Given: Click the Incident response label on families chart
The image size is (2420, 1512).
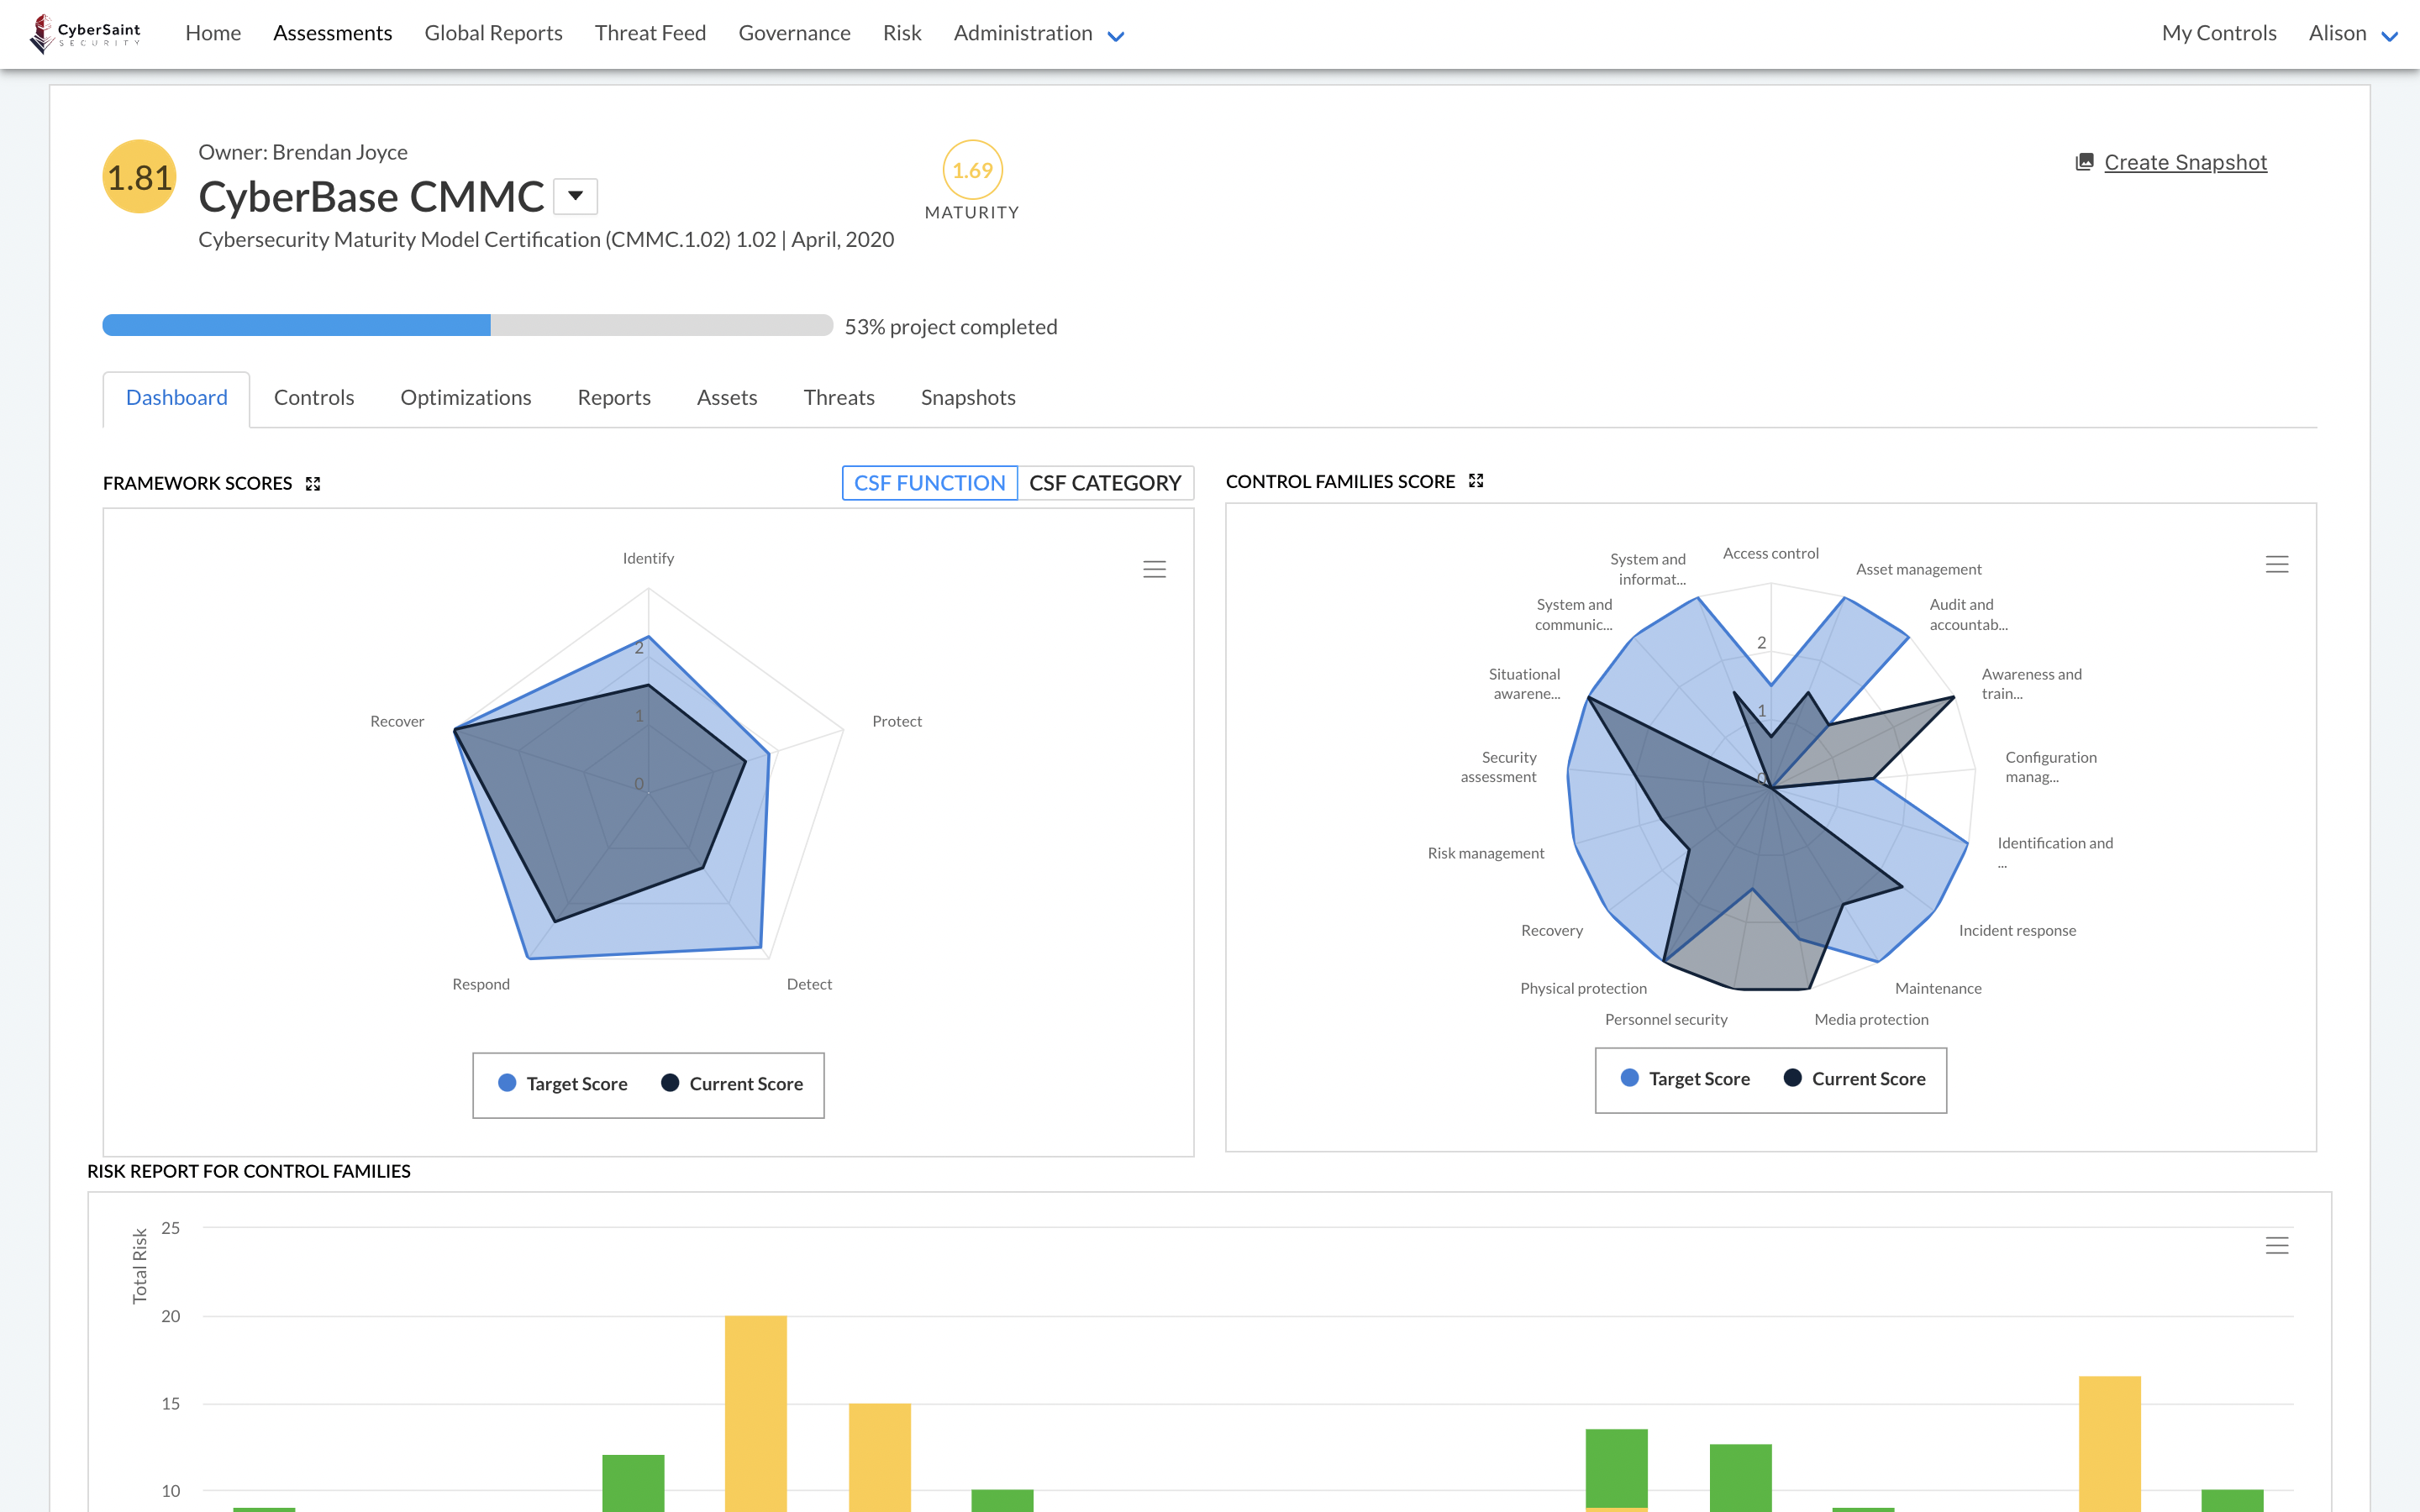Looking at the screenshot, I should pyautogui.click(x=2017, y=930).
